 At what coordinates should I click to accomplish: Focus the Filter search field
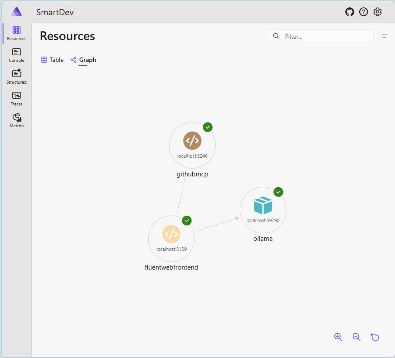tap(320, 37)
